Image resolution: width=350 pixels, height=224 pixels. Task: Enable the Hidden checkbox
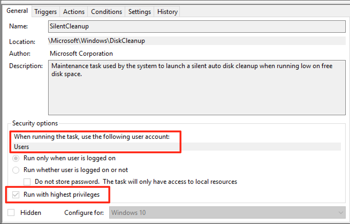pos(11,213)
